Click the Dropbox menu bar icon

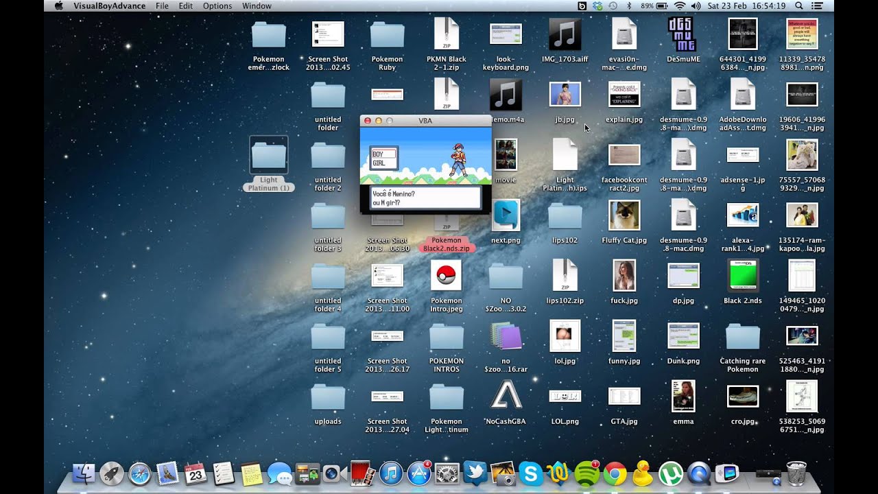click(597, 5)
